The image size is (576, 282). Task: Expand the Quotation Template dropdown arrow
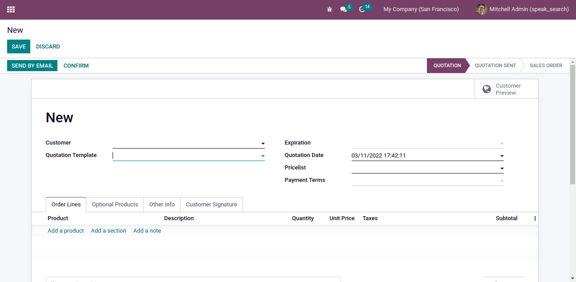(x=263, y=156)
